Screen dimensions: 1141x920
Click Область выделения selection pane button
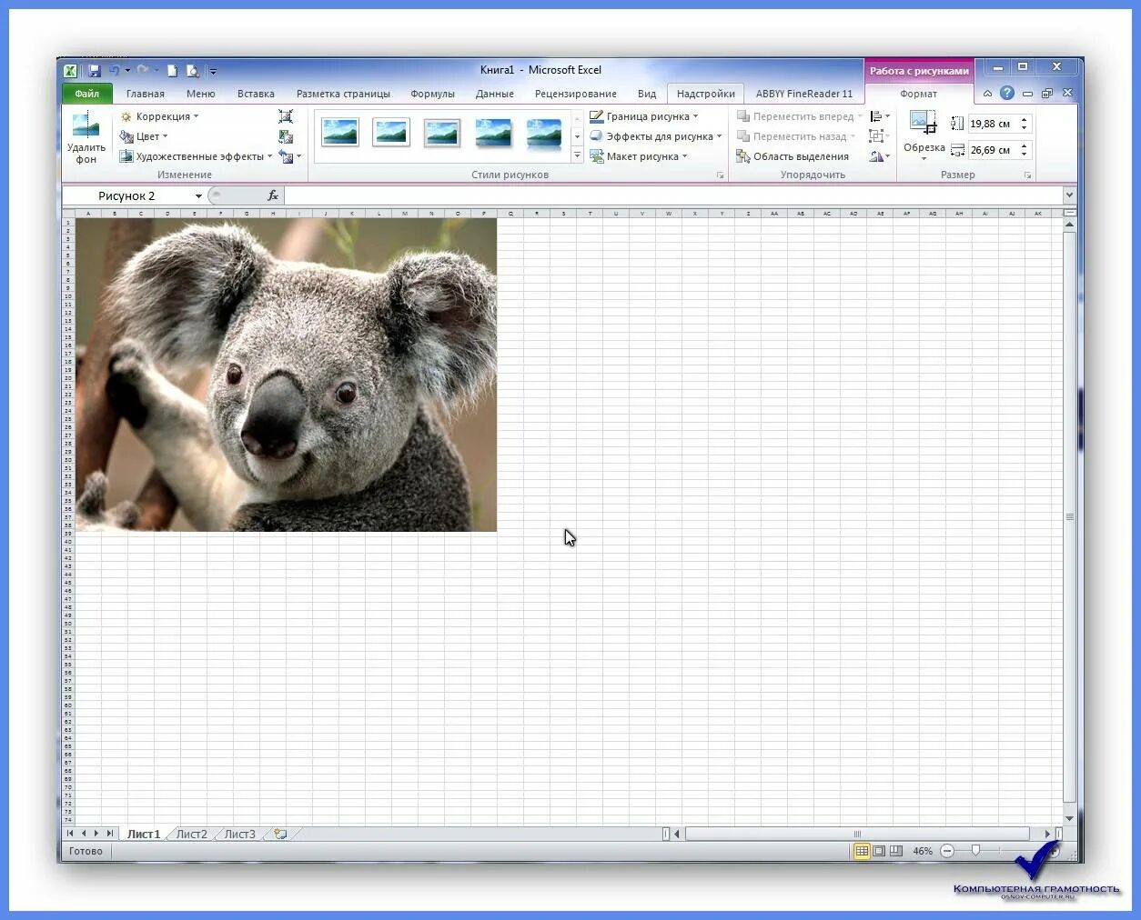(x=793, y=156)
